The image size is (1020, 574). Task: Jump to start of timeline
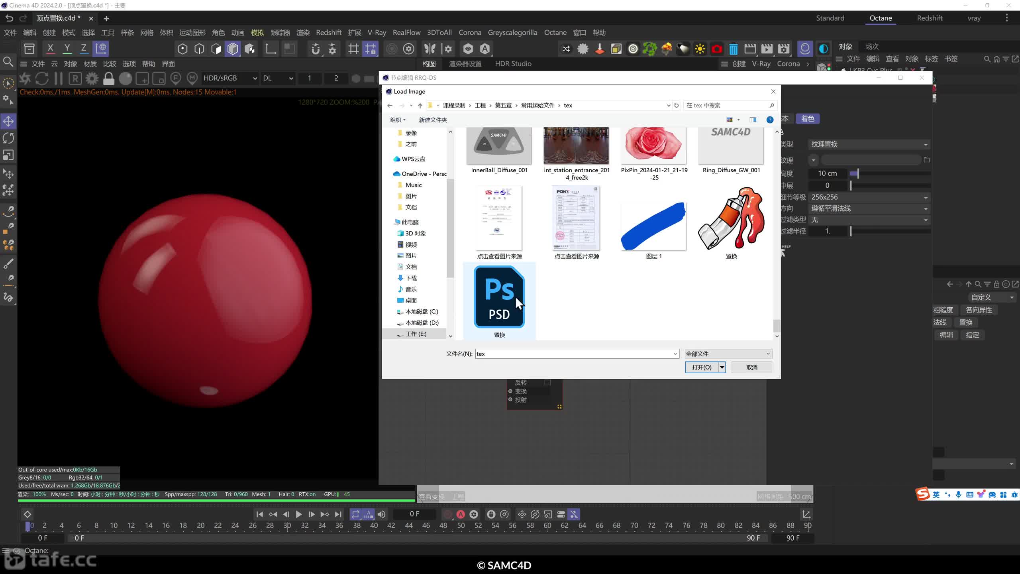259,514
